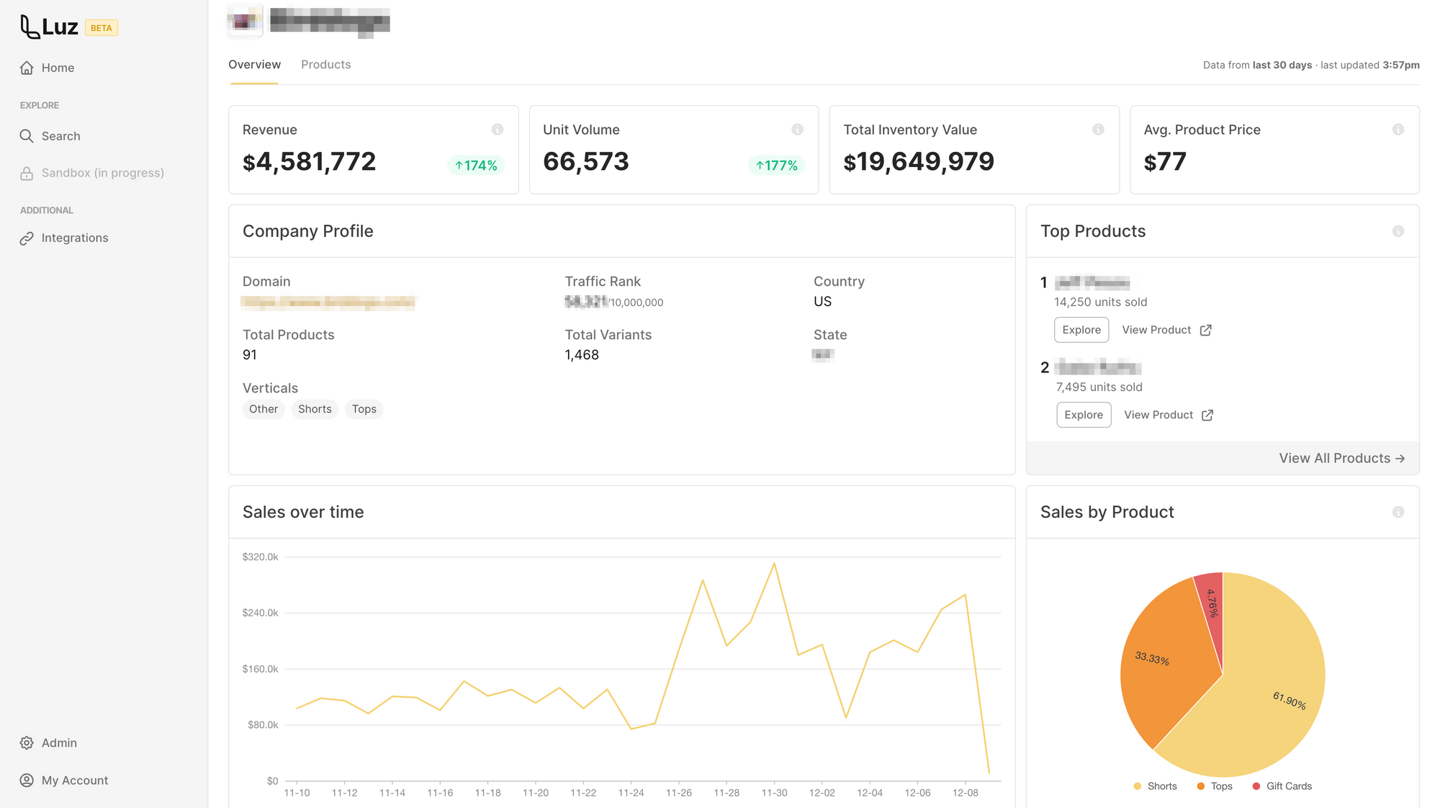Toggle the Gift Cards legend item
Screen dimensions: 1440x808
point(1282,786)
